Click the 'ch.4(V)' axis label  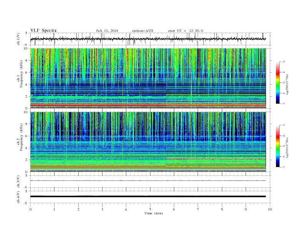click(x=18, y=197)
